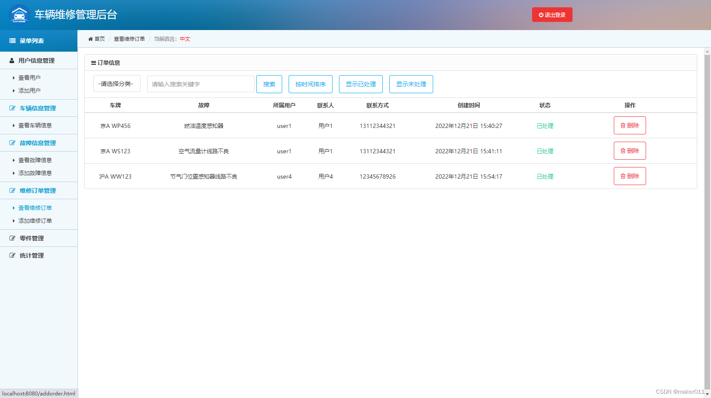Screen dimensions: 711x398
Task: Click fault cell 节气门位置感知器线路不良
Action: point(203,176)
